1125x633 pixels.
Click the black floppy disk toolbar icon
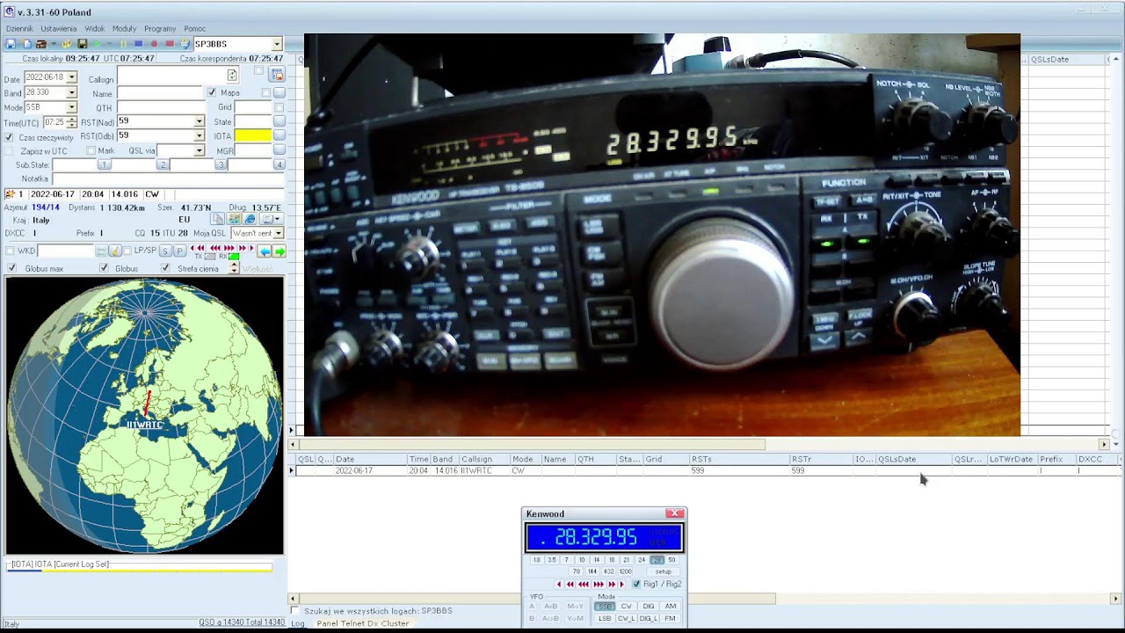[82, 44]
